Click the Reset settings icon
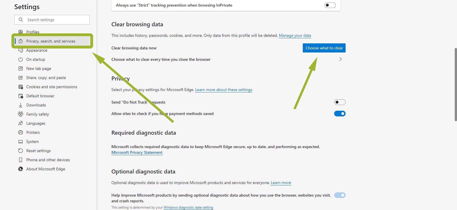The width and height of the screenshot is (457, 210). [21, 151]
